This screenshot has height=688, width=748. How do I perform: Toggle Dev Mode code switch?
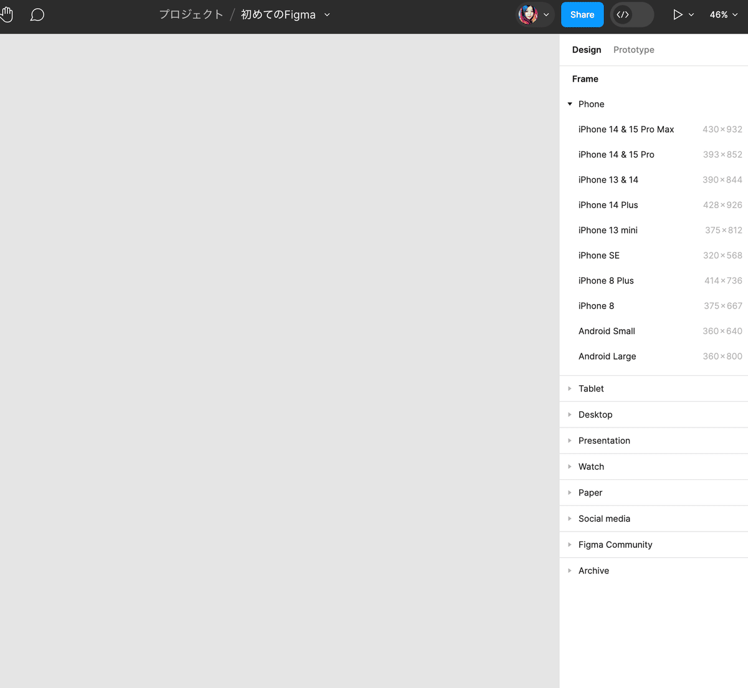coord(632,14)
